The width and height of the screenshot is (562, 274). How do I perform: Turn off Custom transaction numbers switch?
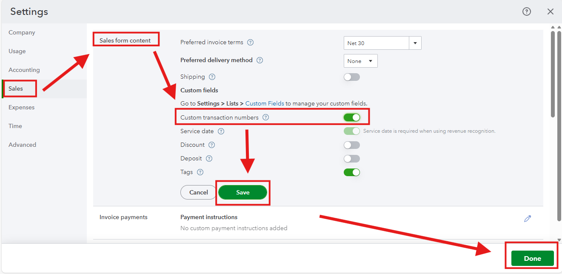352,117
